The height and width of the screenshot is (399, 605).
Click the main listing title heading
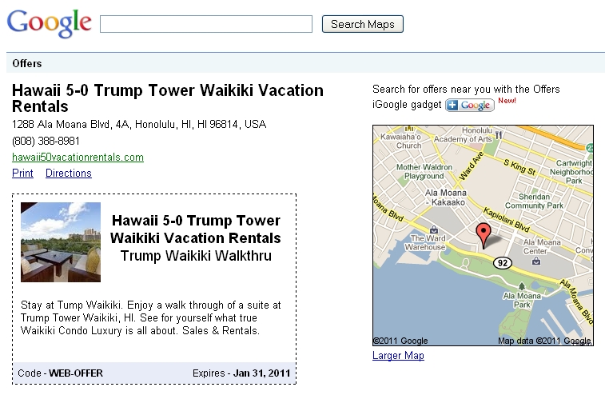(x=168, y=98)
